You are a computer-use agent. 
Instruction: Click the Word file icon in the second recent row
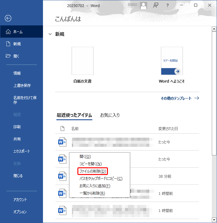click(x=62, y=159)
